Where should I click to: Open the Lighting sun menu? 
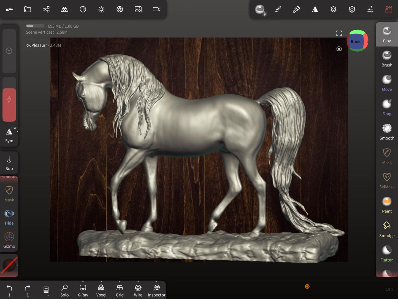pyautogui.click(x=101, y=9)
